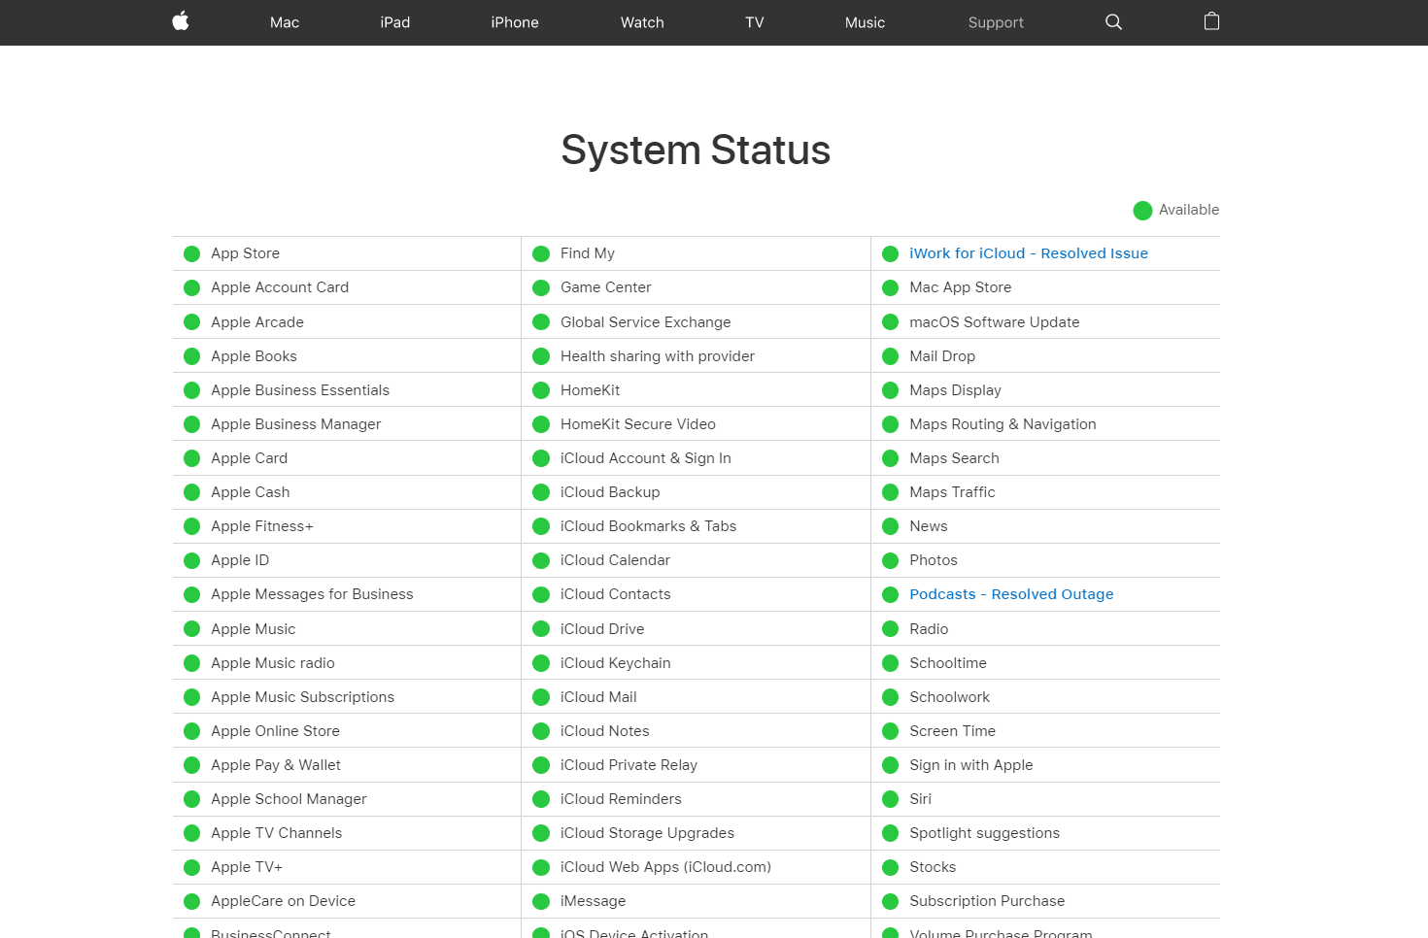Click green dot beside Mail Drop
This screenshot has height=938, width=1428.
click(x=890, y=356)
